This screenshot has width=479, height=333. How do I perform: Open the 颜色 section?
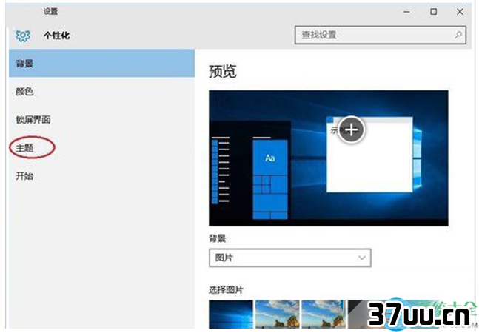coord(102,91)
